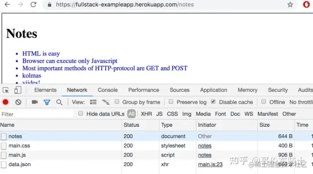Screen dimensions: 313x174
Task: Open the Opera extension icon
Action: pyautogui.click(x=306, y=4)
